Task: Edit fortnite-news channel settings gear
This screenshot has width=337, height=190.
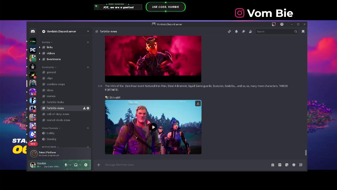Action: point(88,108)
